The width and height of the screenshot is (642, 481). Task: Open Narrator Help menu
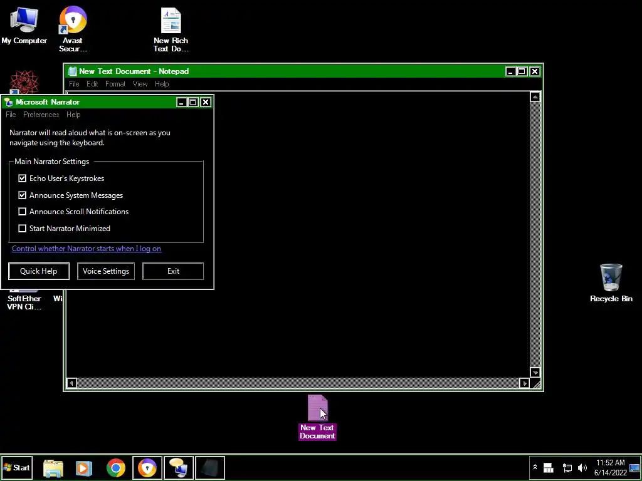73,115
